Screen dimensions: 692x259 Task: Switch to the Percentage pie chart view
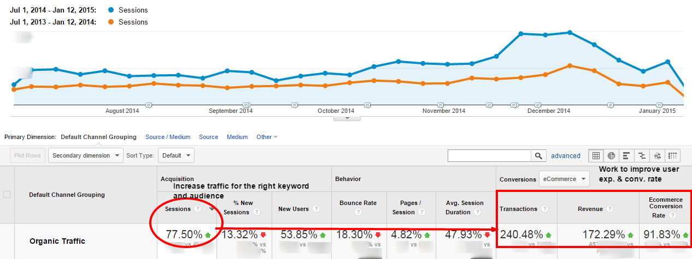(611, 156)
